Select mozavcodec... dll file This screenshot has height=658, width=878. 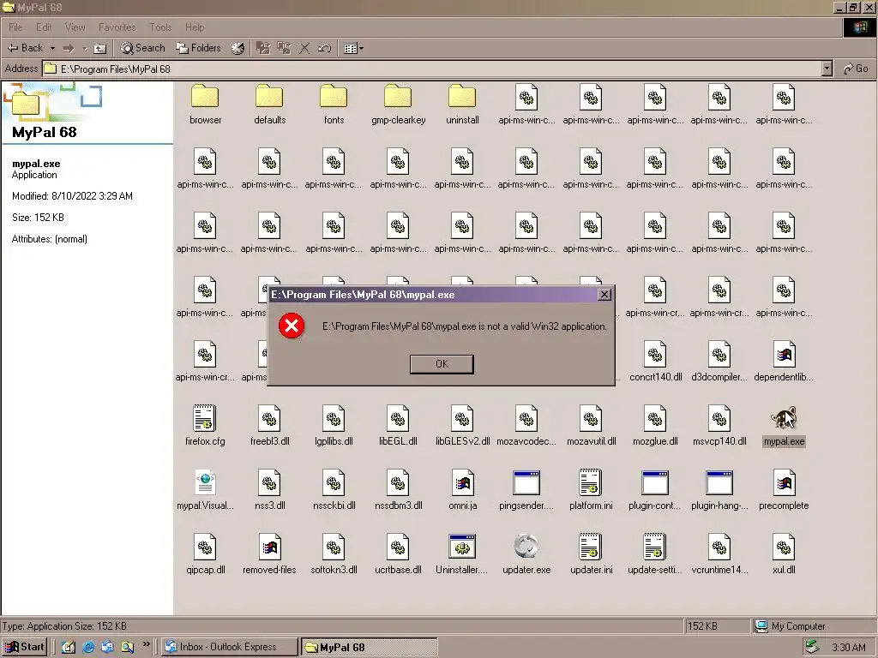click(x=526, y=418)
